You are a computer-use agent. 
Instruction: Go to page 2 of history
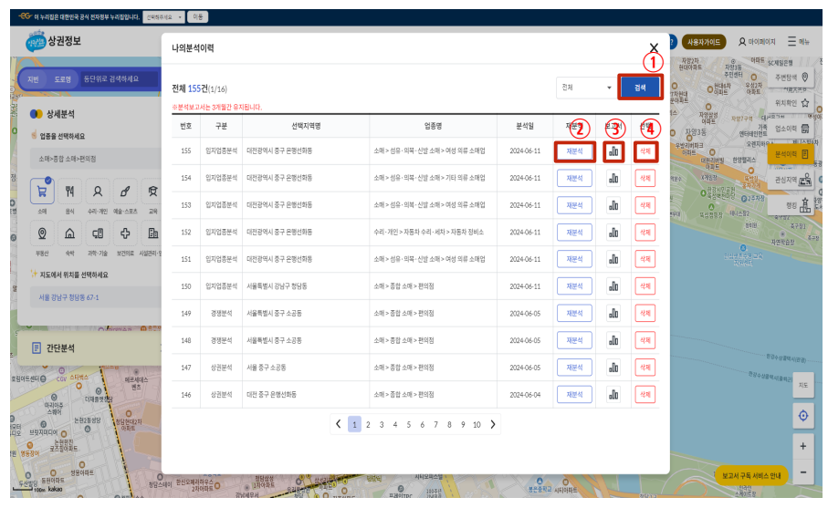click(368, 425)
